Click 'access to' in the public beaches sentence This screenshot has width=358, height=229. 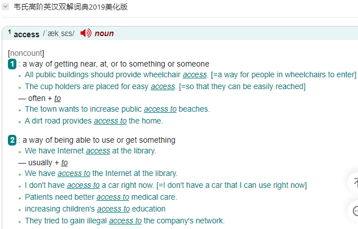(160, 109)
